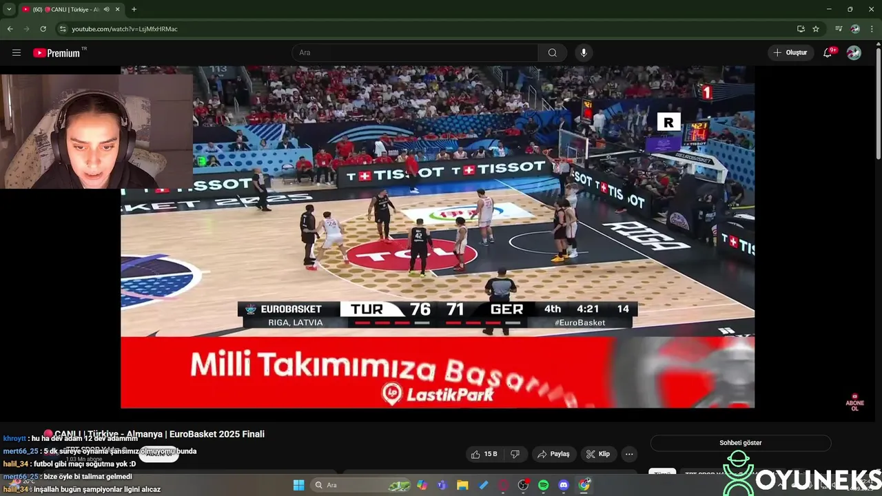Screen dimensions: 882x496
Task: Open Spotify from the taskbar
Action: (x=543, y=485)
